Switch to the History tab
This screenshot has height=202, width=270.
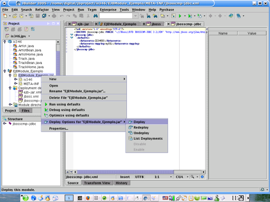122,183
